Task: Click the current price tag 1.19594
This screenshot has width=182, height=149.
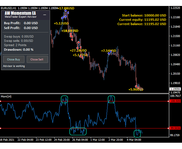Action: tap(175, 89)
